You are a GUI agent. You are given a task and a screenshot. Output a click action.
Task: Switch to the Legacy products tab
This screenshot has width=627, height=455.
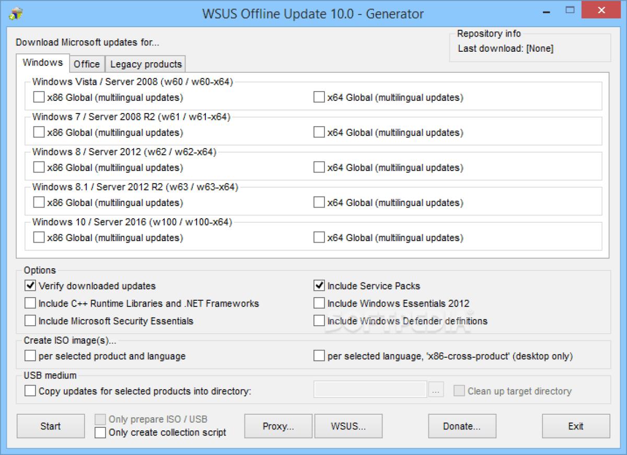click(145, 64)
